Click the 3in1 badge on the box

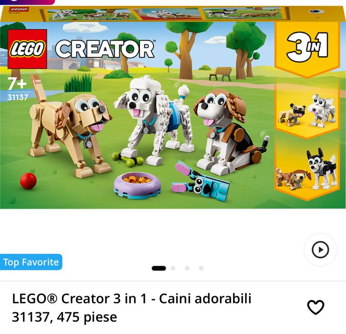point(307,47)
